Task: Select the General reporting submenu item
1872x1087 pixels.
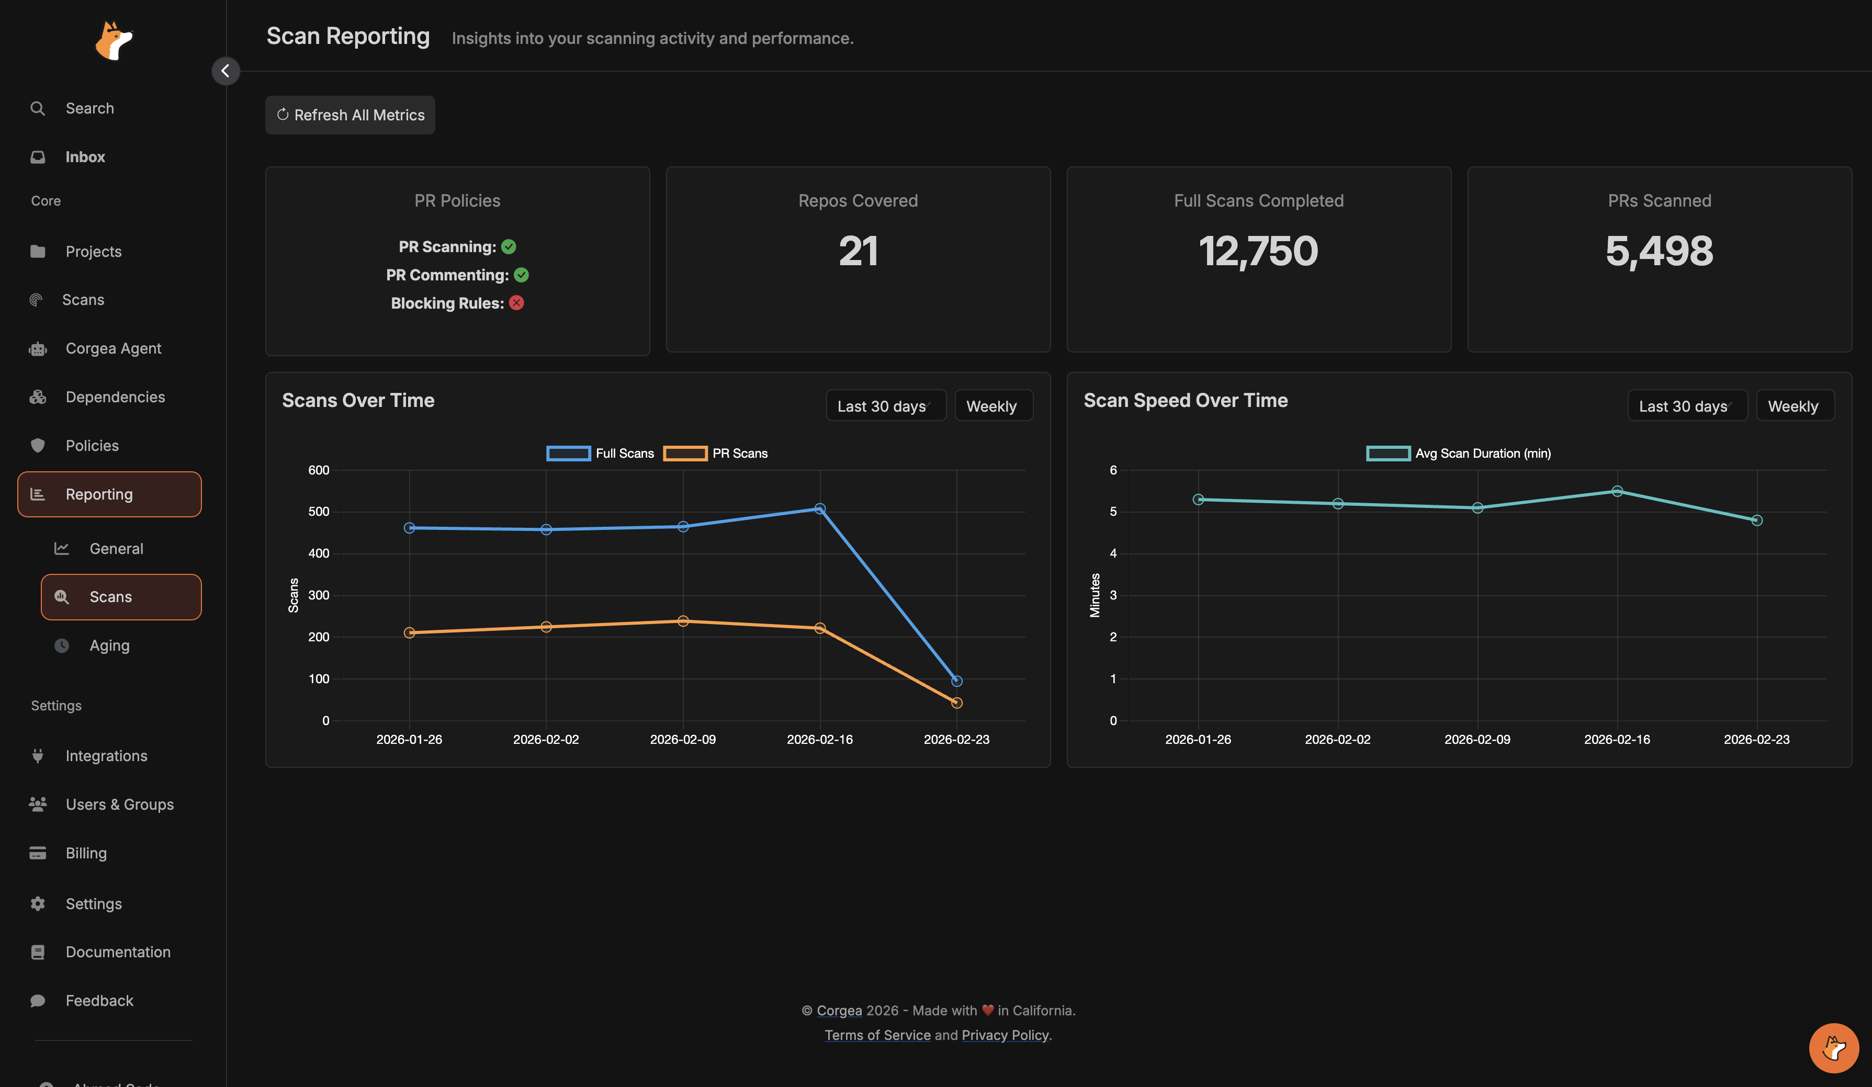Action: click(116, 549)
